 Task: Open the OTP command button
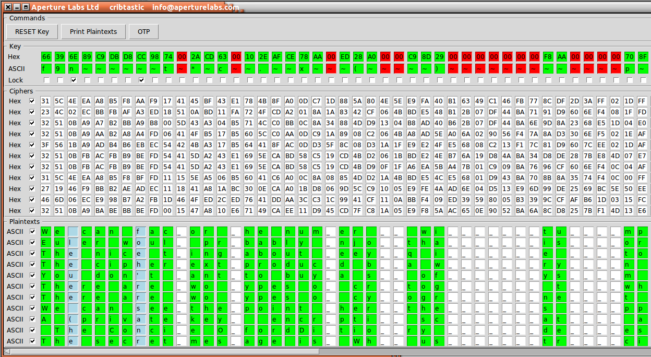(143, 31)
